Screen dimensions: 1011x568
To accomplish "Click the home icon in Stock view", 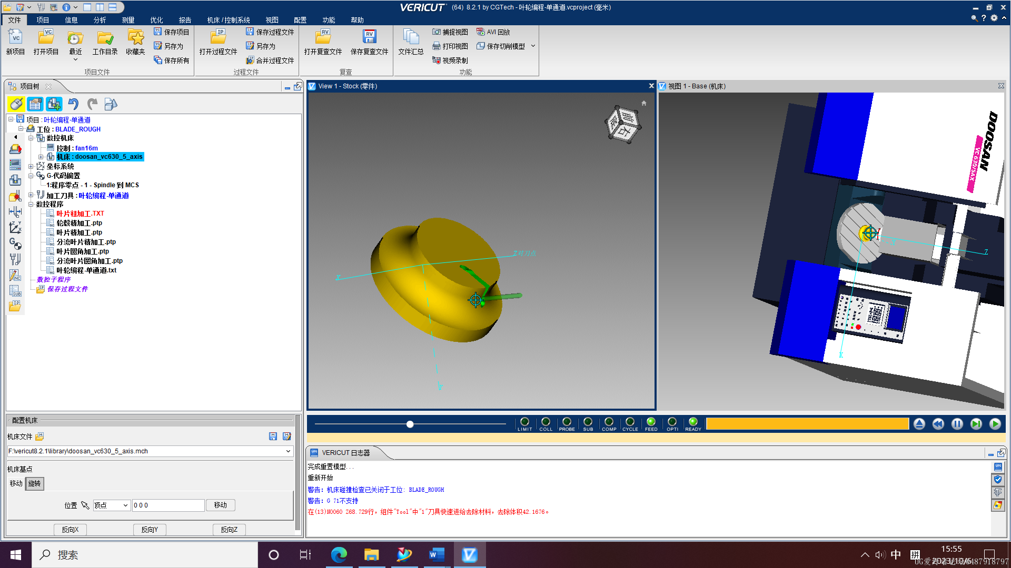I will pyautogui.click(x=643, y=103).
